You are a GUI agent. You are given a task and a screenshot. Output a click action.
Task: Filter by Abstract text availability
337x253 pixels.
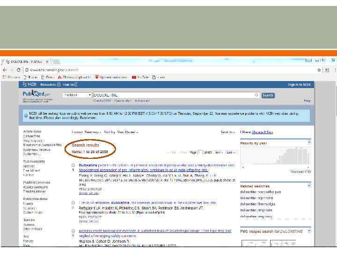(29, 166)
